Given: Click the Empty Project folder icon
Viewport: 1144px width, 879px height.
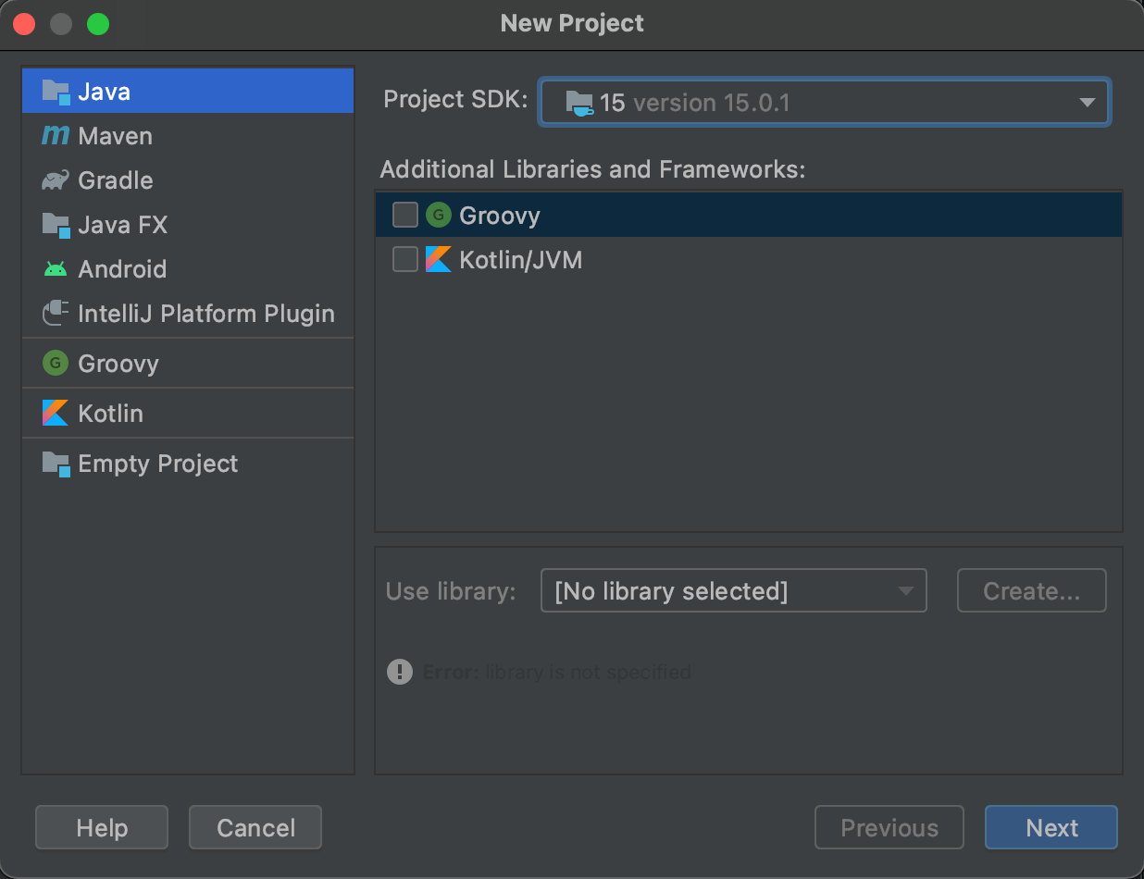Looking at the screenshot, I should point(56,464).
